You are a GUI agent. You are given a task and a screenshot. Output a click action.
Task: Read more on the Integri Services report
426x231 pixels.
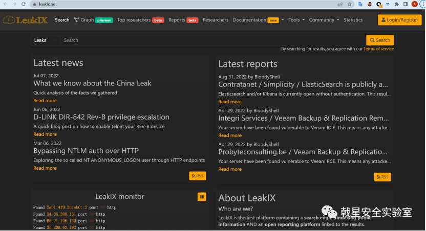click(230, 135)
